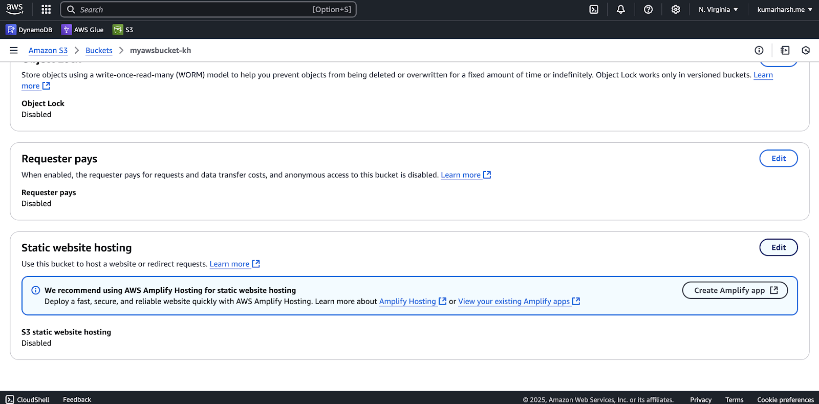Click the Amplify banner info icon
The image size is (819, 404).
point(36,290)
